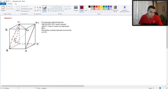Select the Eraser tool
Image resolution: width=168 pixels, height=94 pixels.
click(35, 10)
